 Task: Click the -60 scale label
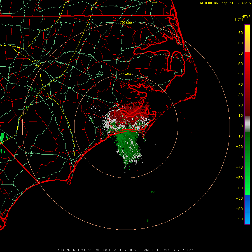tap(239, 188)
